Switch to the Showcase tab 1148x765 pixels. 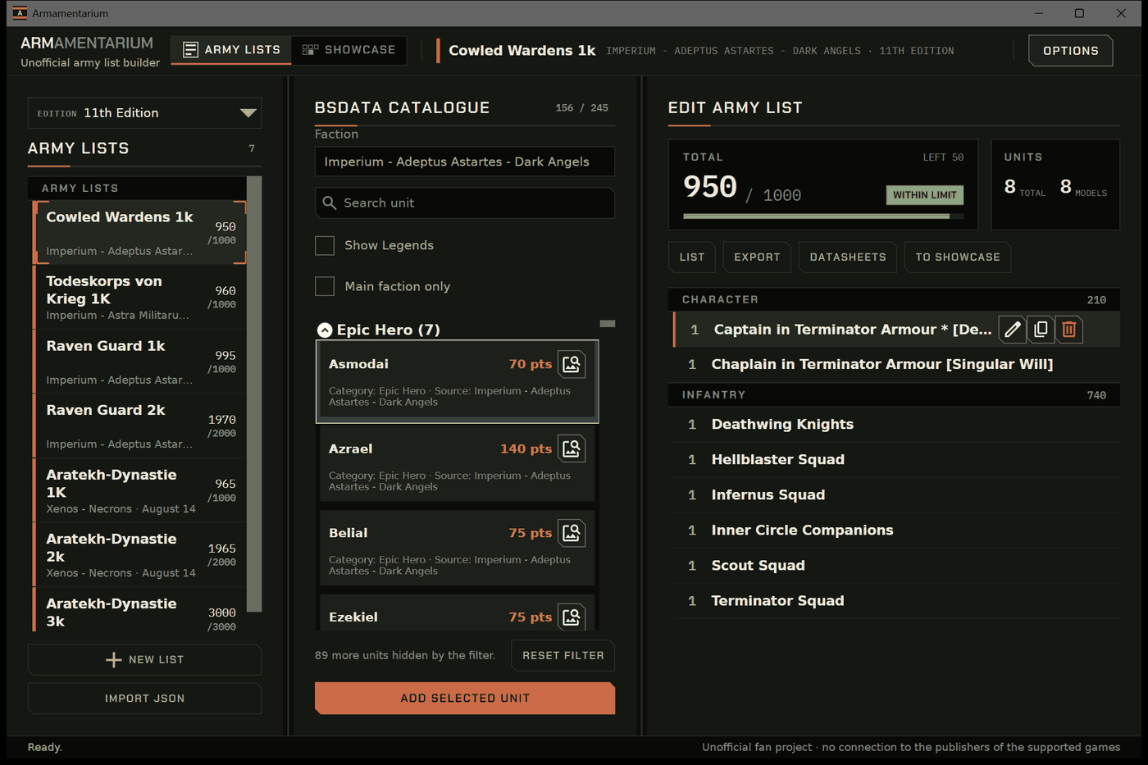coord(348,50)
